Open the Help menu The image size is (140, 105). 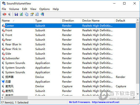(56, 9)
